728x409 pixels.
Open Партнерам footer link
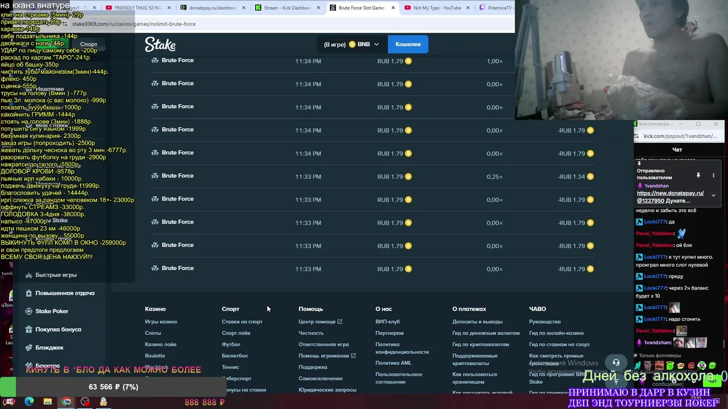click(390, 333)
